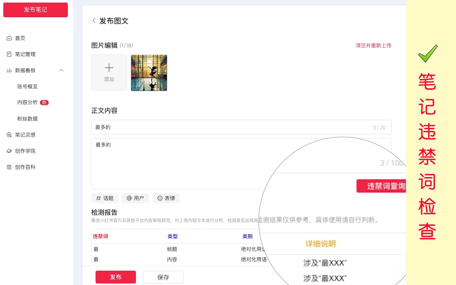Open 创作学院 in the sidebar
This screenshot has height=285, width=456.
25,151
